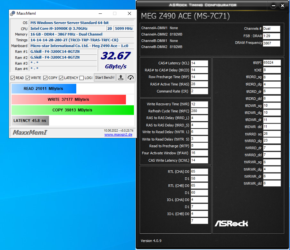The width and height of the screenshot is (290, 250).
Task: Click the tWRWR_sg value field
Action: click(272, 162)
